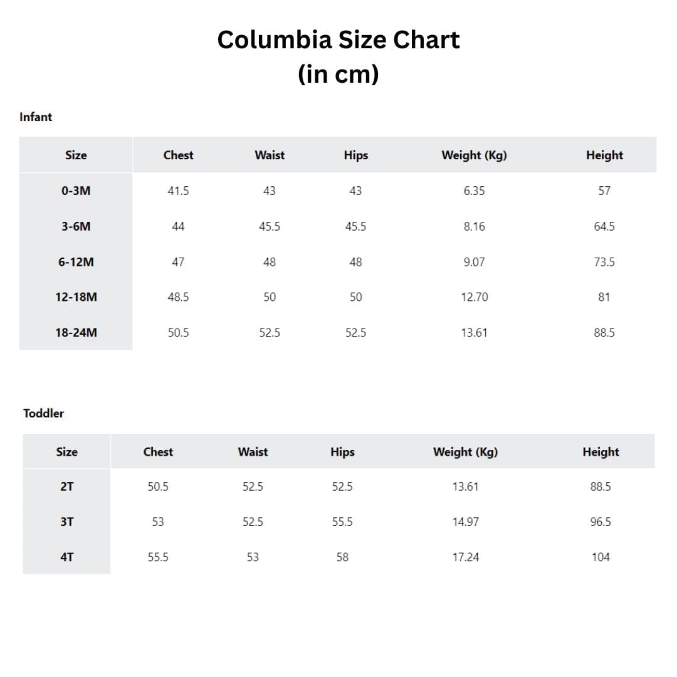Click the 73.5 height value for 6-12M
677x677 pixels.
604,262
